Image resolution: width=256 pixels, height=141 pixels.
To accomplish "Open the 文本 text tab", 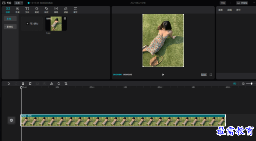I will point(27,10).
